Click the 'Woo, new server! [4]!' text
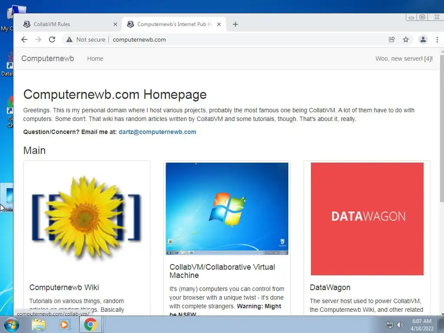The width and height of the screenshot is (444, 333). (404, 59)
